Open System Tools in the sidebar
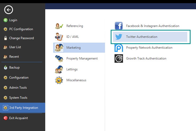Screen dimensions: 196x131 click(18, 98)
